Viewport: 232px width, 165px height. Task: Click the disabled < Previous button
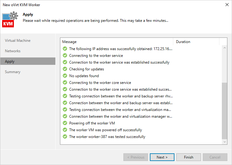136,157
